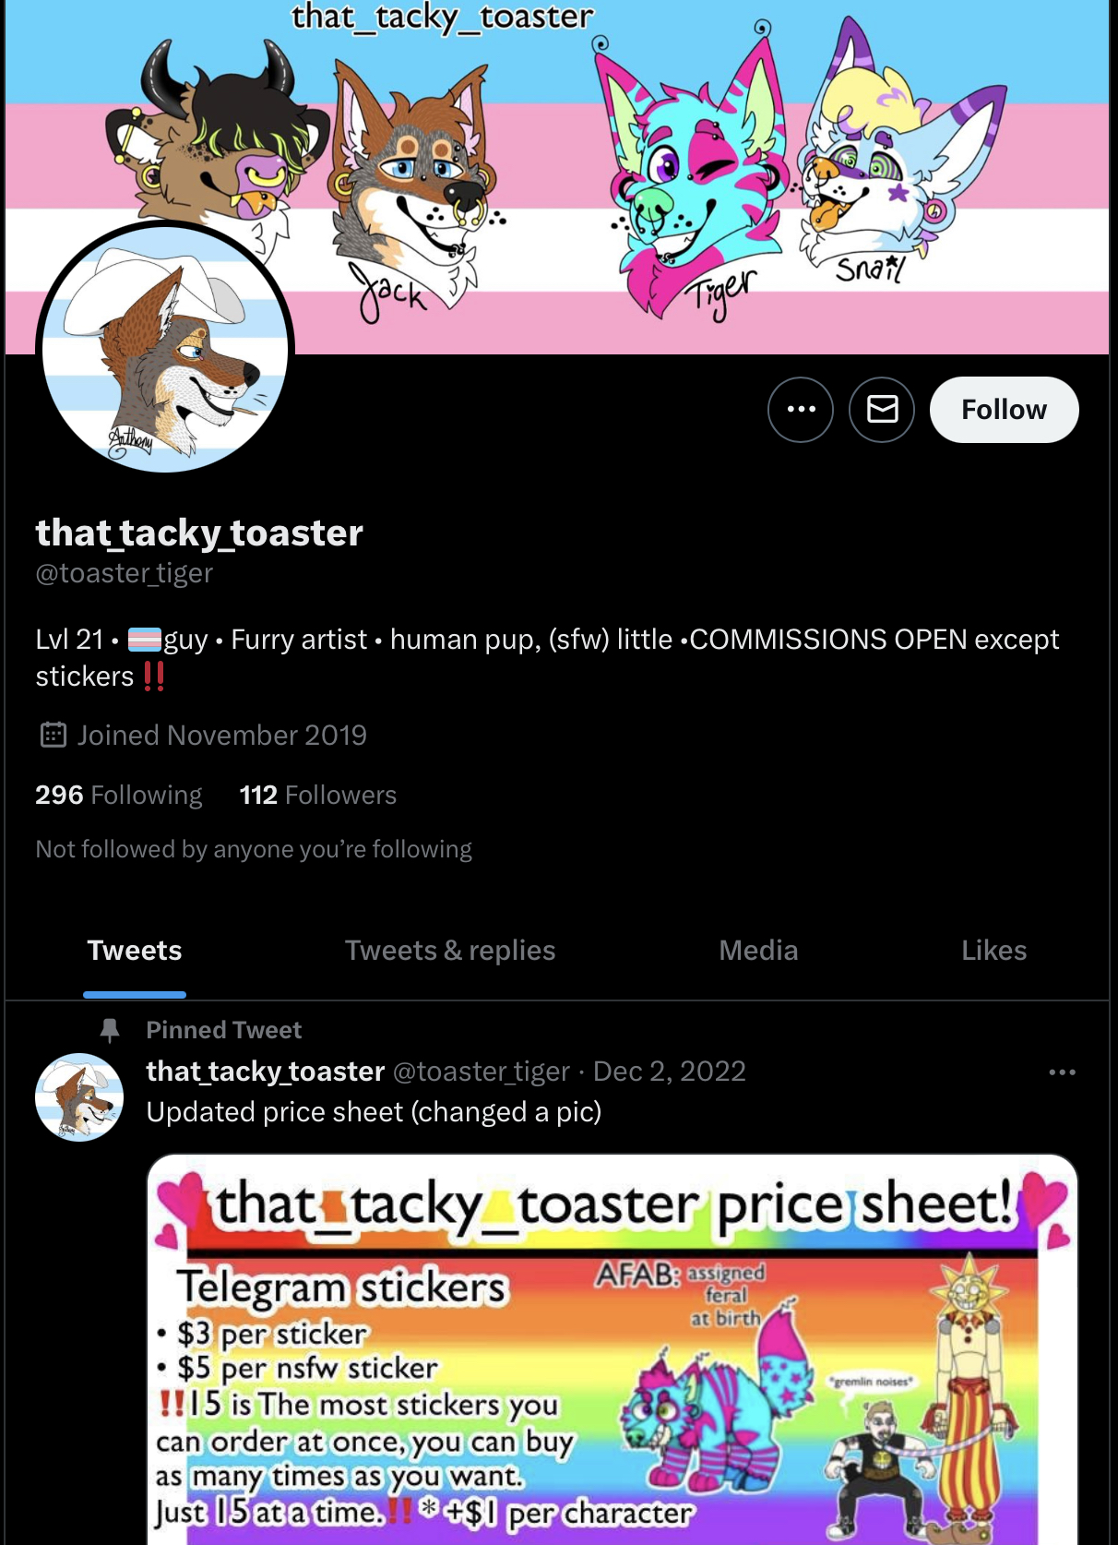Click the pinned tweet's three-dot more icon

click(x=1062, y=1072)
